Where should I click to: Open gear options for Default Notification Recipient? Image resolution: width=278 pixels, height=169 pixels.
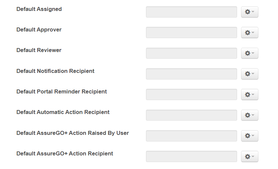[249, 74]
